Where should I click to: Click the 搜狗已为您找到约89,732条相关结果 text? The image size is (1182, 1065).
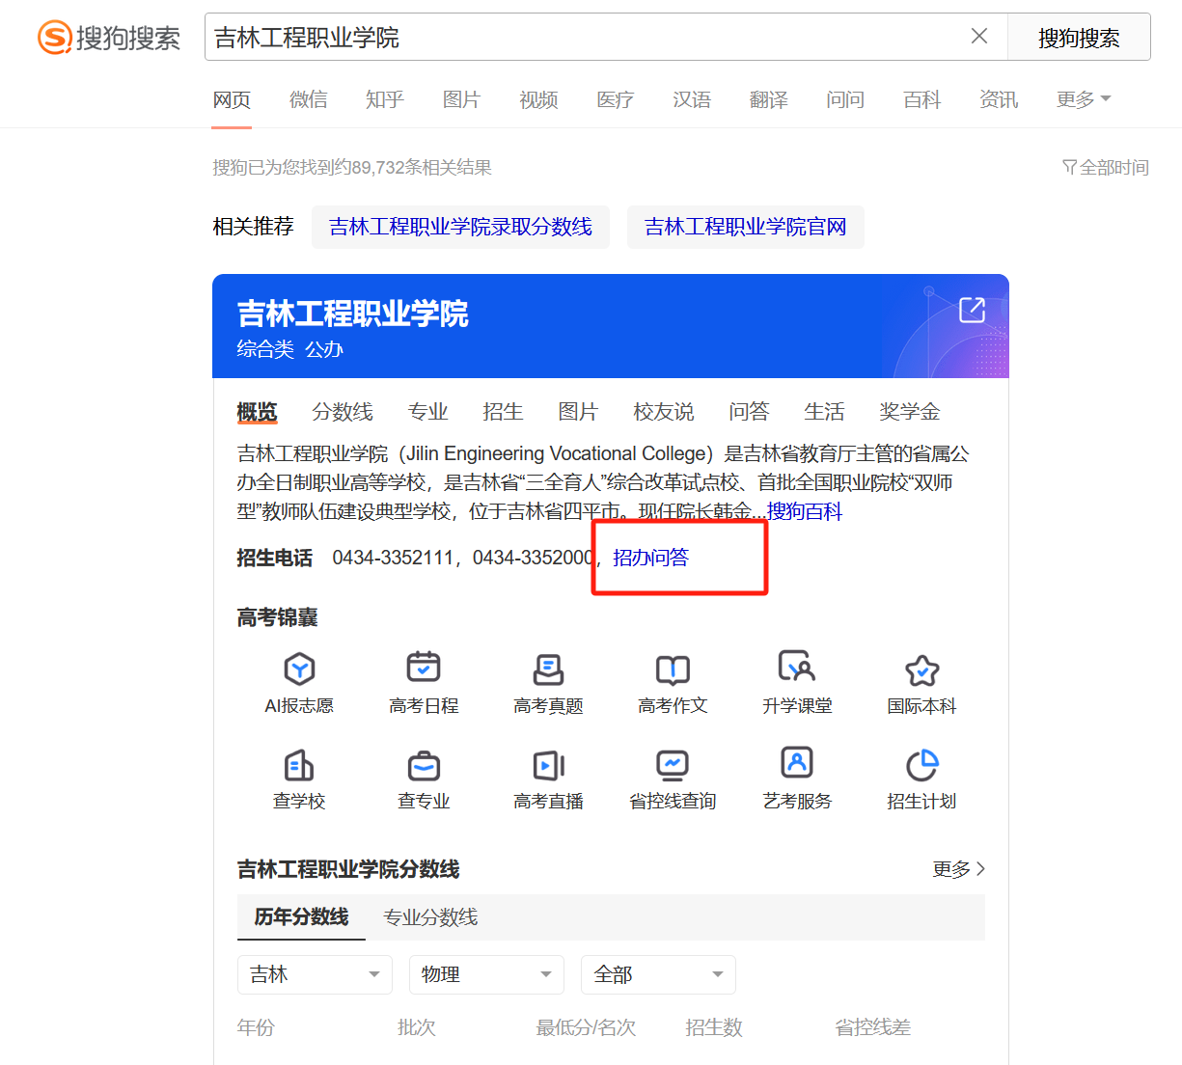point(352,168)
